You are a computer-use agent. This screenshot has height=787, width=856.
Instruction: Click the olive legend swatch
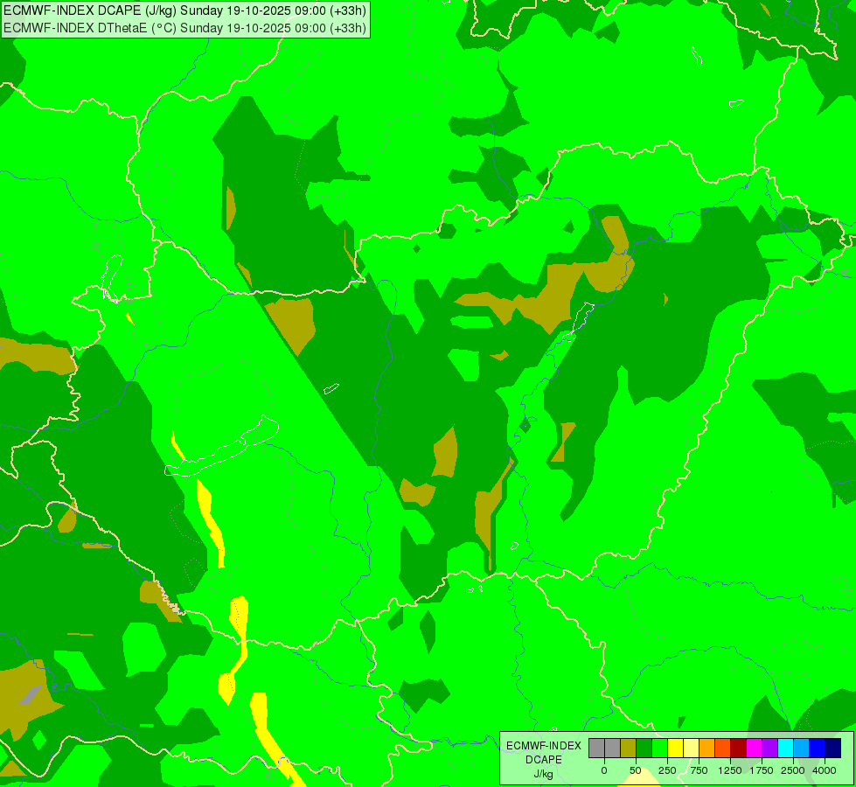629,748
